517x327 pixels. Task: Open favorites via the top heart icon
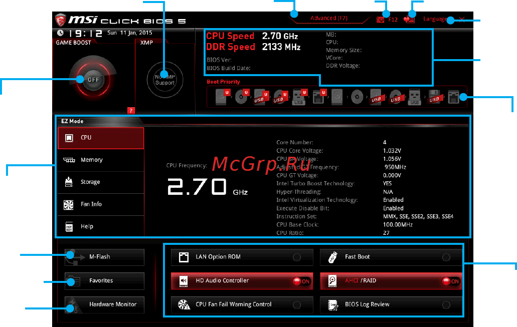tap(409, 20)
